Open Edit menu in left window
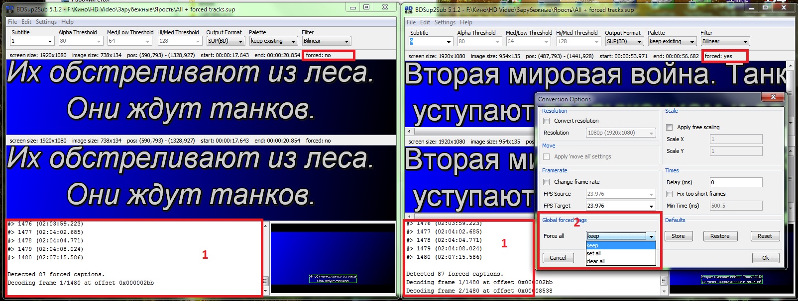 point(26,22)
